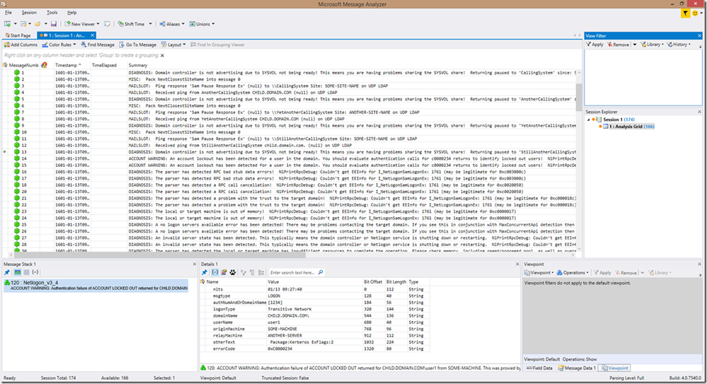Click the paw print icon in Details toolbar
Image resolution: width=707 pixels, height=384 pixels.
(233, 272)
